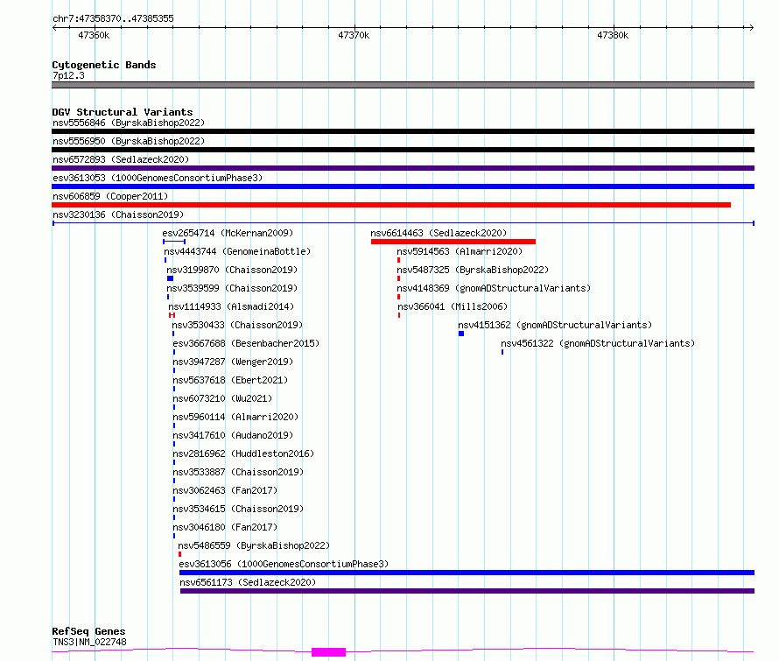Click the blue esv3613056 variant bar
The height and width of the screenshot is (661, 779).
(x=467, y=573)
